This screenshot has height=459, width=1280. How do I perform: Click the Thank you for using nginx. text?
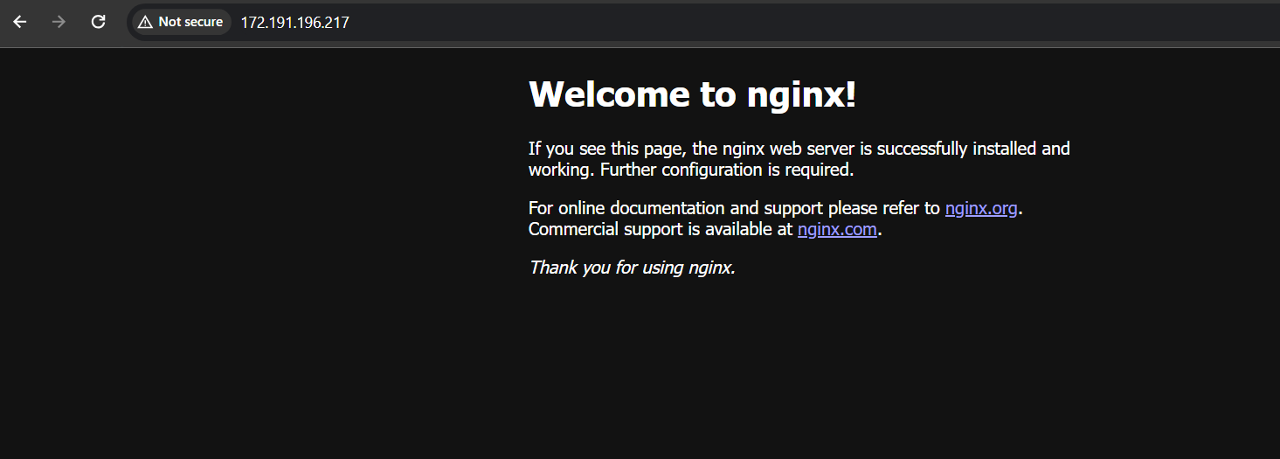[x=633, y=268]
